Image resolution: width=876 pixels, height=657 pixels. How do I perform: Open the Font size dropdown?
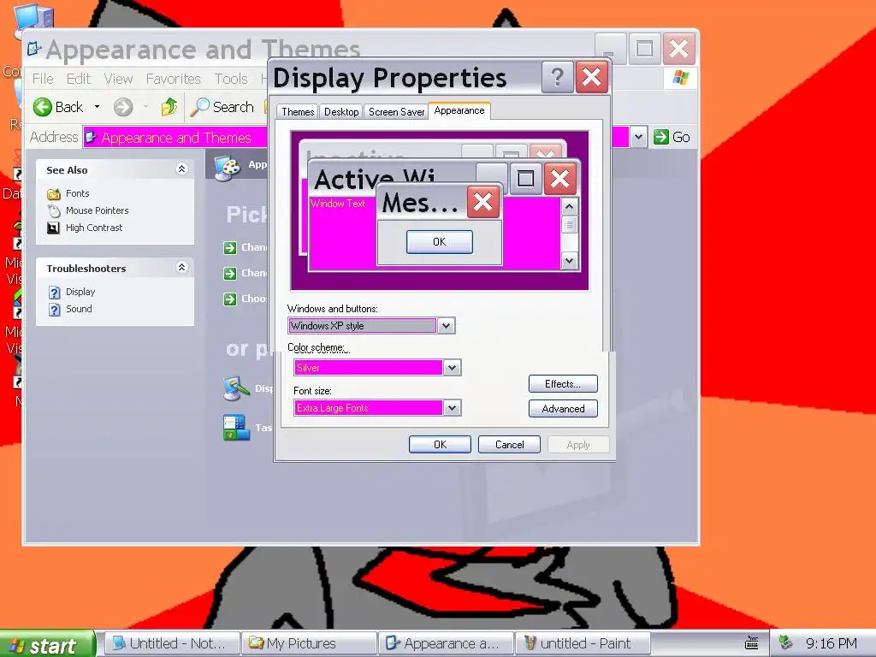[452, 408]
